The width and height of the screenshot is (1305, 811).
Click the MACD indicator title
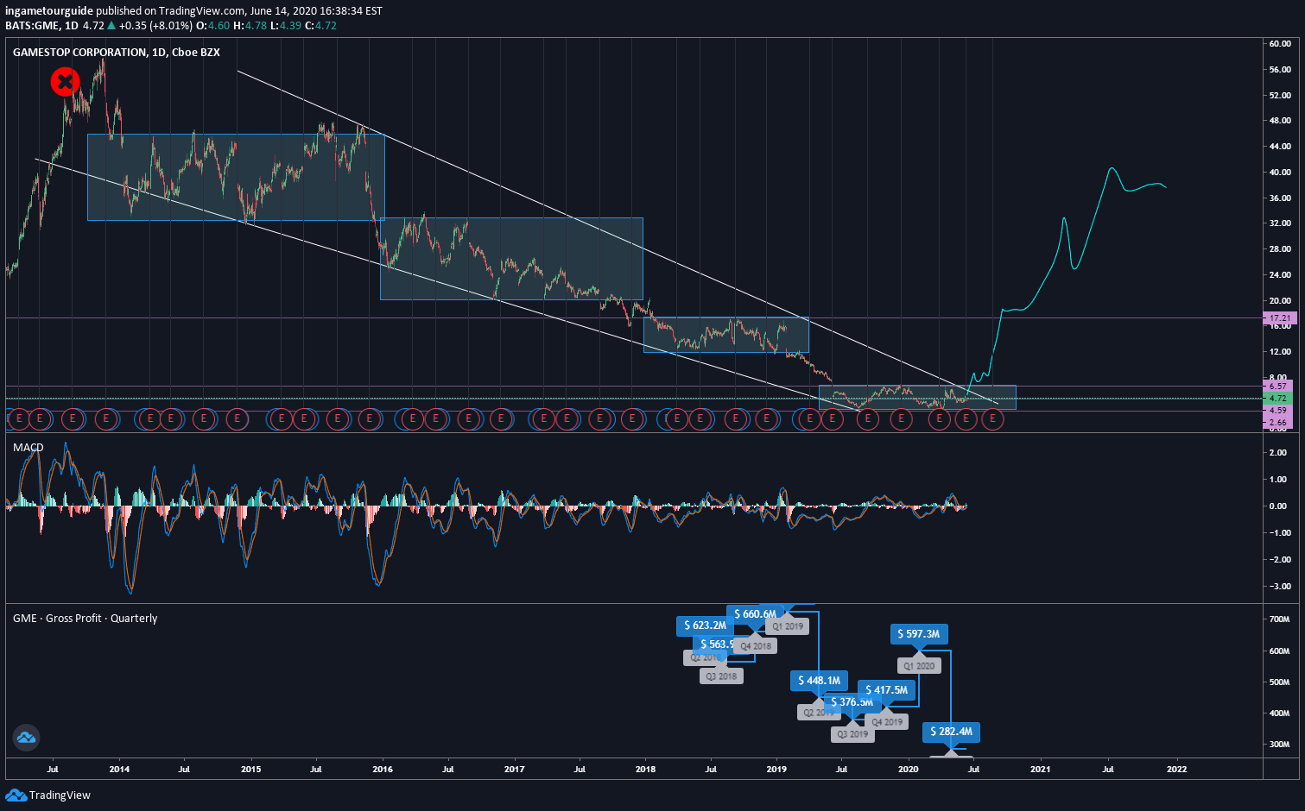[x=28, y=448]
